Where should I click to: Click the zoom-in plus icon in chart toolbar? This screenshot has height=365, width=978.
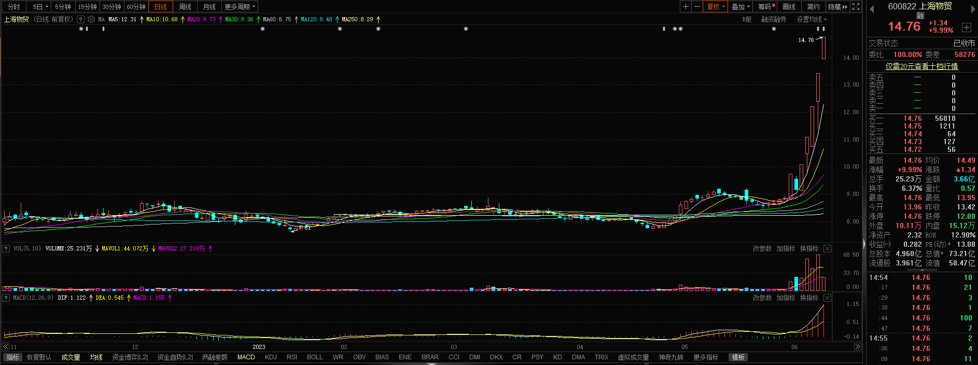point(686,7)
